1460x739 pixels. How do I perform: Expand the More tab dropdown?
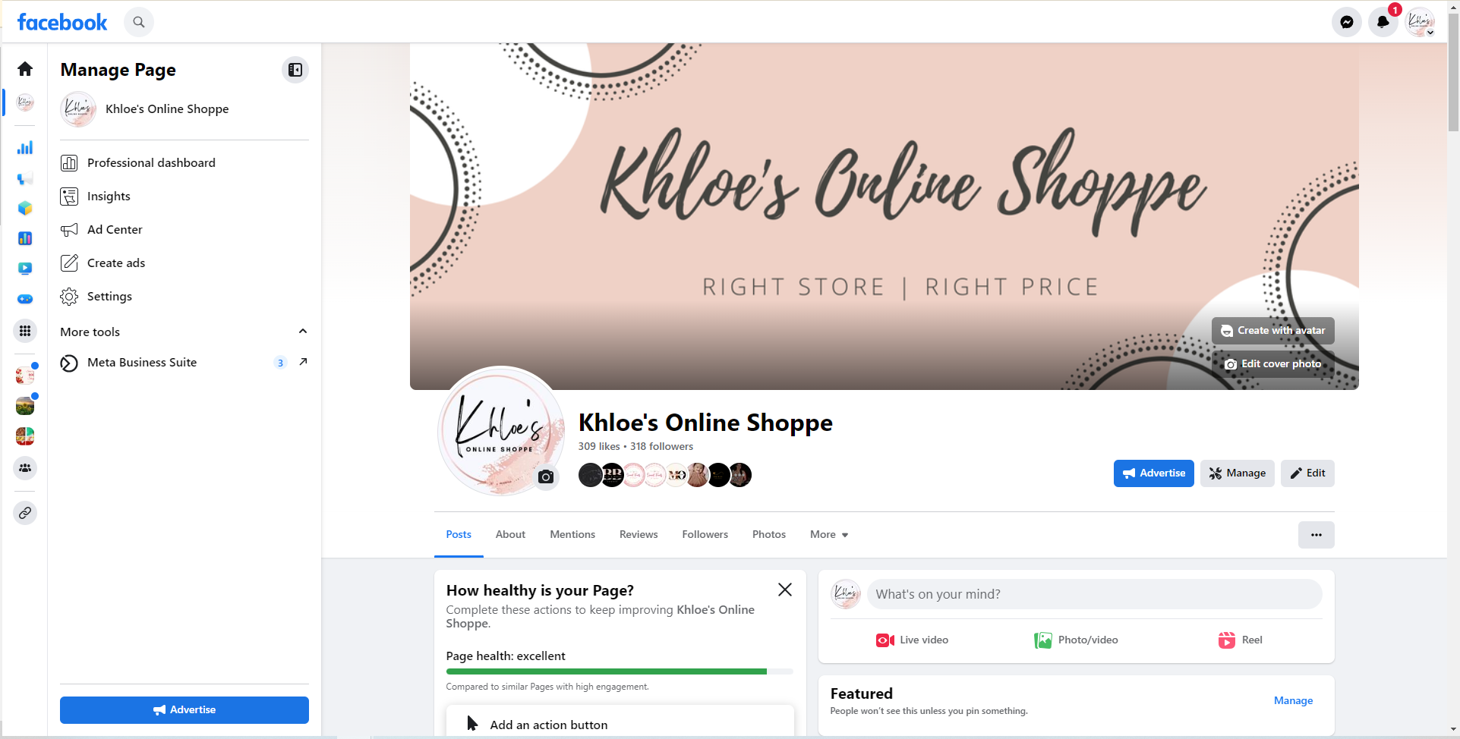[829, 535]
